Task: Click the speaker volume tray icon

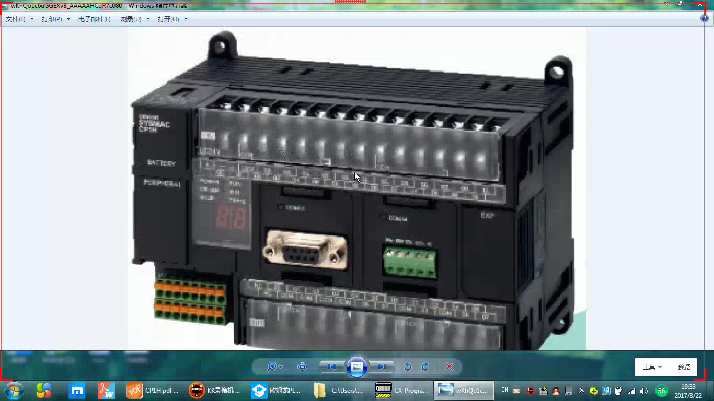Action: [x=644, y=391]
